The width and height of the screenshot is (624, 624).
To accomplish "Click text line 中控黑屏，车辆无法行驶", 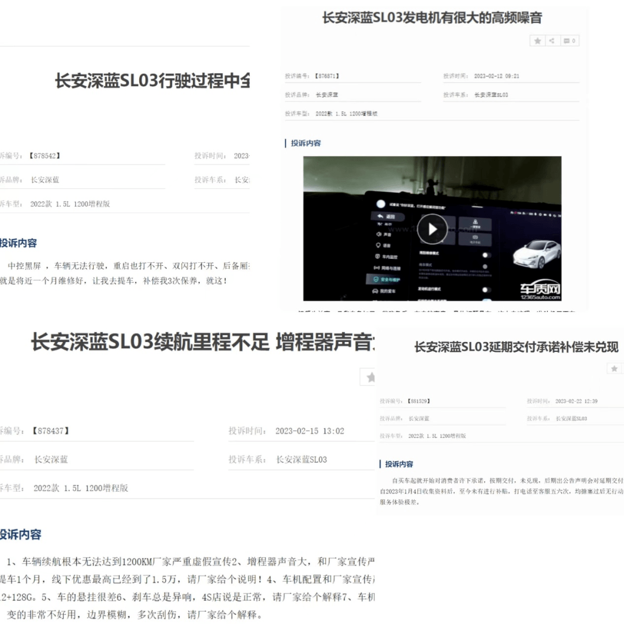I will 129,266.
